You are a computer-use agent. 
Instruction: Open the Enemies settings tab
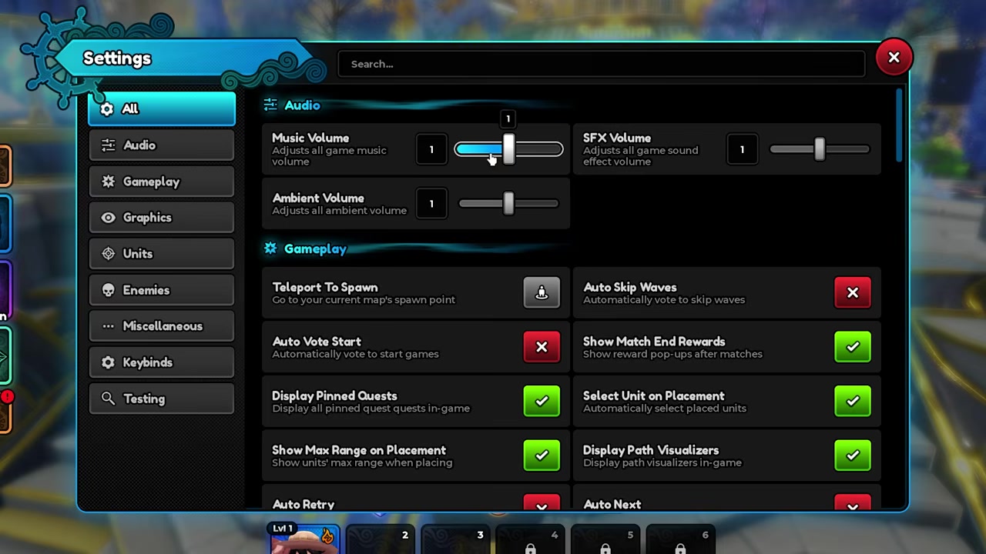click(x=162, y=290)
